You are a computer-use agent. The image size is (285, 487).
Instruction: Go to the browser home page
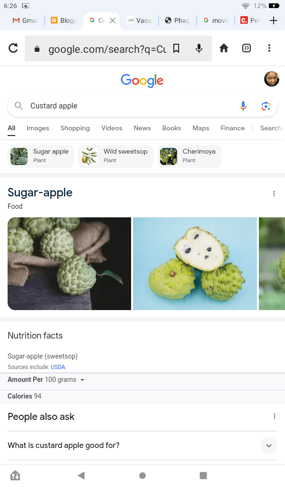(x=224, y=48)
